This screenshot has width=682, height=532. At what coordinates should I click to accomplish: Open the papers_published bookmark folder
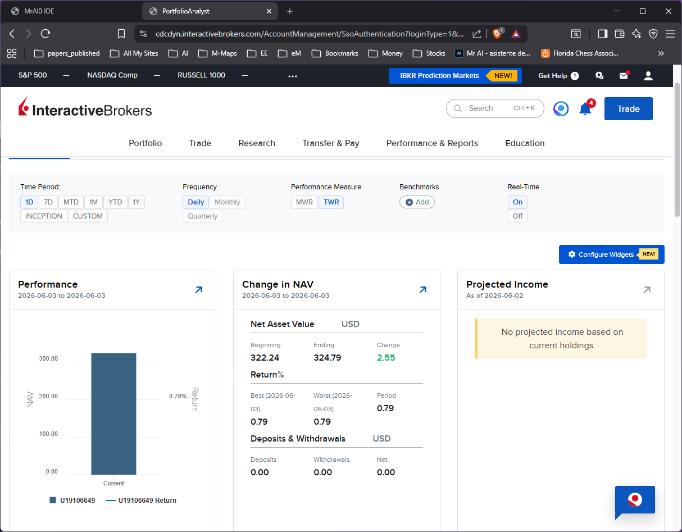coord(67,53)
